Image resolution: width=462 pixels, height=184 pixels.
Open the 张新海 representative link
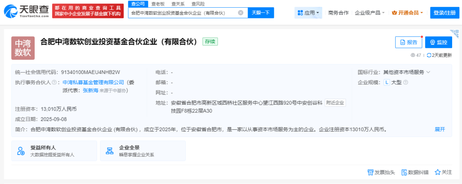(x=90, y=91)
